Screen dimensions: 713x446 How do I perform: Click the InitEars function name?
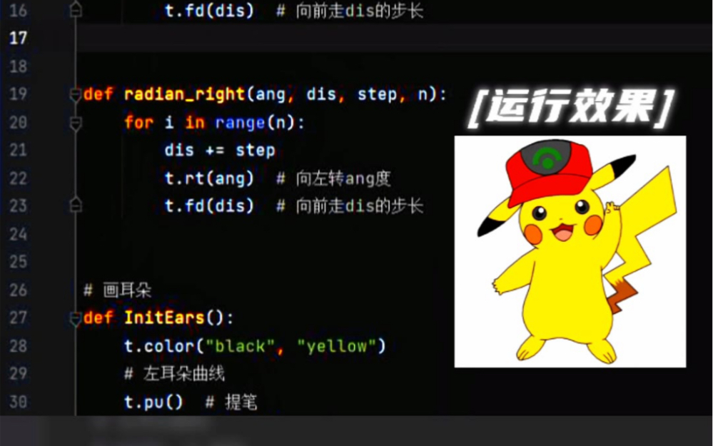point(164,318)
